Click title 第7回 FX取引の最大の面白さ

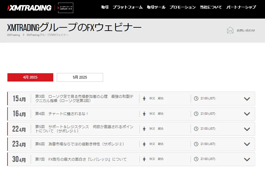81,159
